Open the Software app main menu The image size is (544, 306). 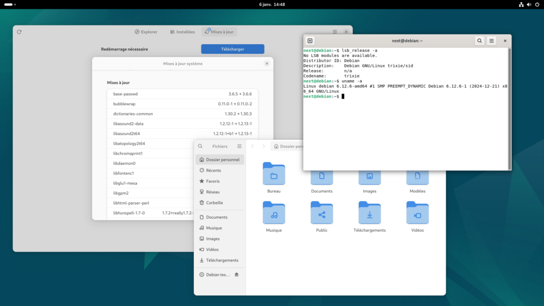pyautogui.click(x=335, y=32)
